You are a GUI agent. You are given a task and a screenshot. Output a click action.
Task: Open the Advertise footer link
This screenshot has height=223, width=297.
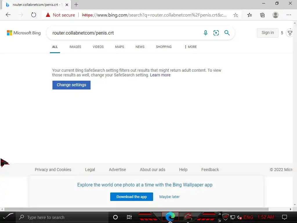pyautogui.click(x=117, y=170)
